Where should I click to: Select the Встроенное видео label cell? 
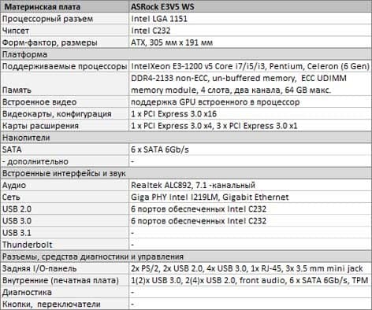tap(65, 102)
